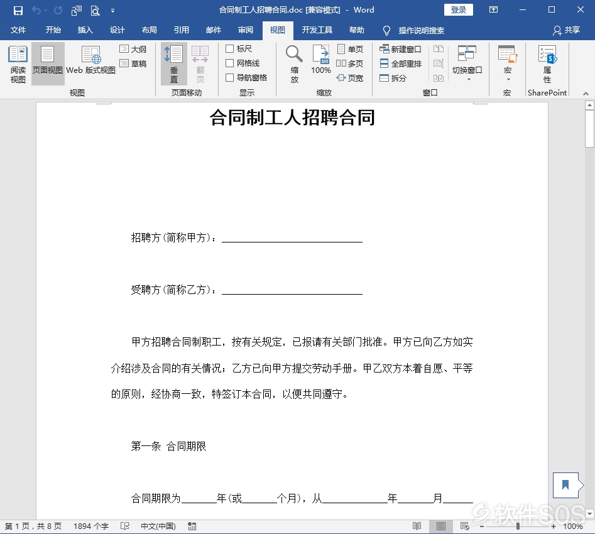Open ribbon display options in the title bar
Viewport: 595px width, 534px height.
pyautogui.click(x=493, y=10)
